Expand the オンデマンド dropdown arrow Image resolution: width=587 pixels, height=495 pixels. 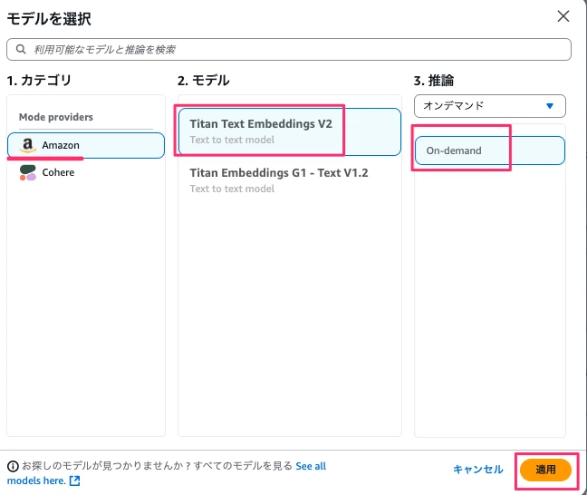[550, 106]
